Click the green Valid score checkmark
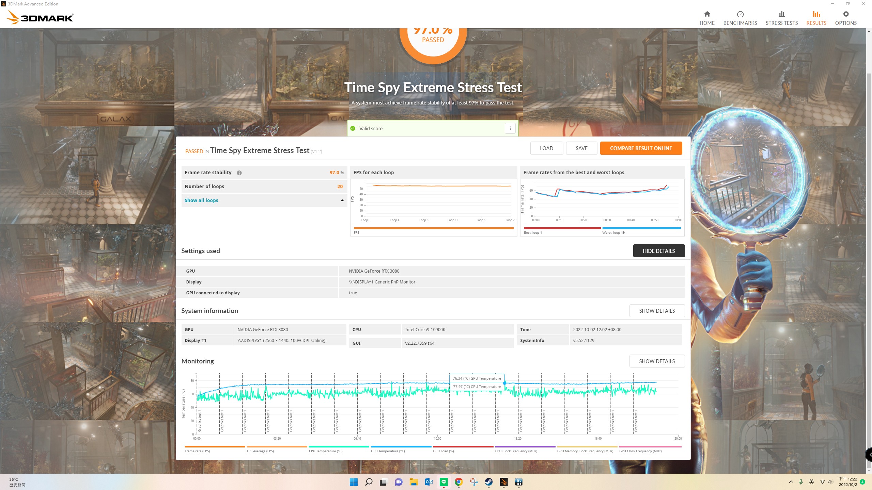The image size is (872, 490). click(x=353, y=128)
